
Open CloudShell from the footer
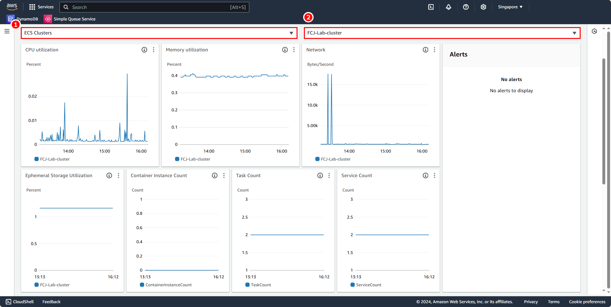click(20, 302)
